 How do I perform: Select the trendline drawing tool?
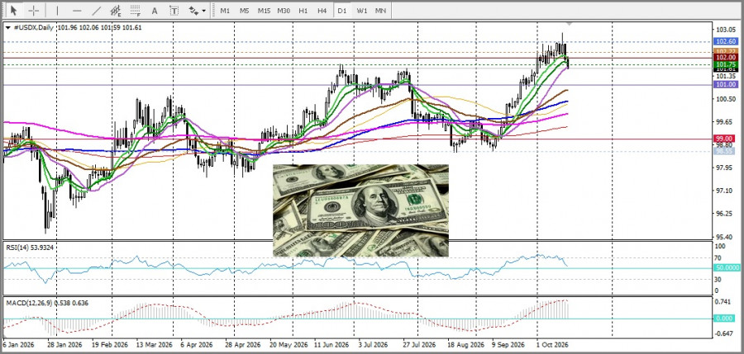pos(97,11)
